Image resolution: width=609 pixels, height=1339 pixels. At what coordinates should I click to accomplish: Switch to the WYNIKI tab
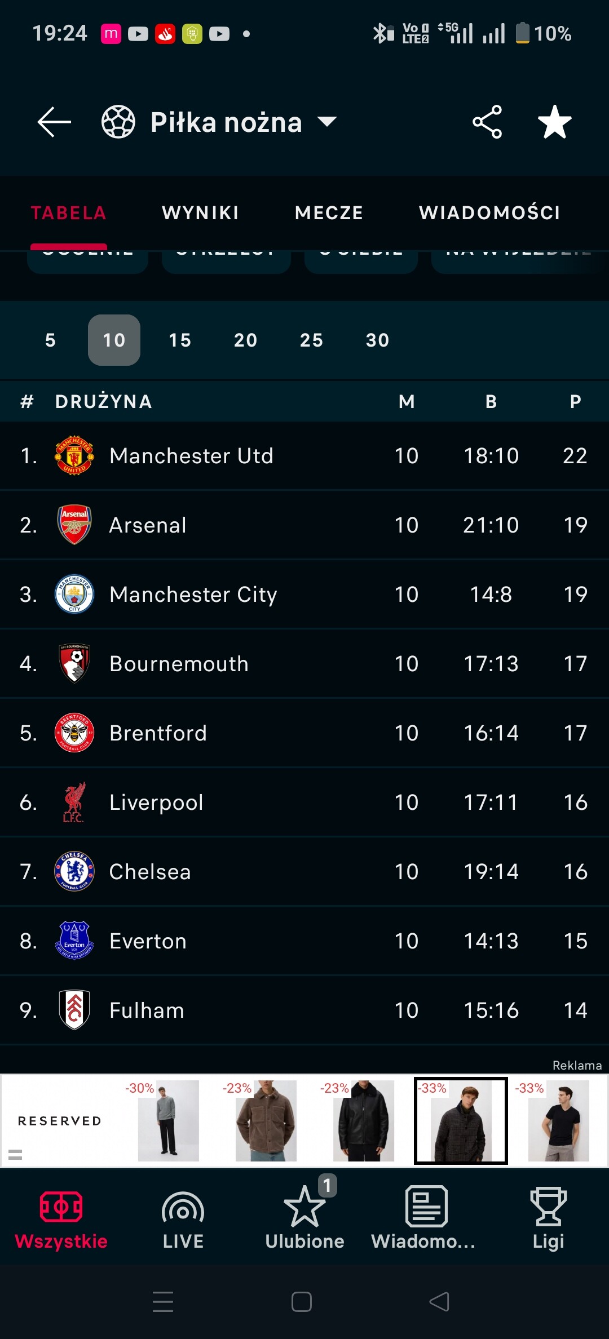(x=200, y=213)
